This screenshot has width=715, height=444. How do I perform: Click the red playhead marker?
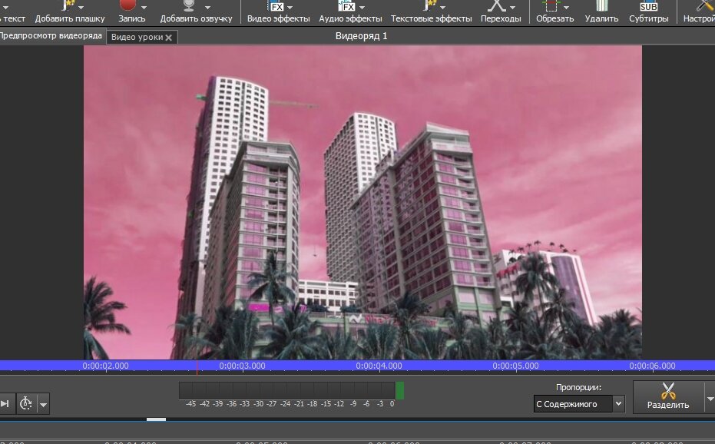pos(197,367)
